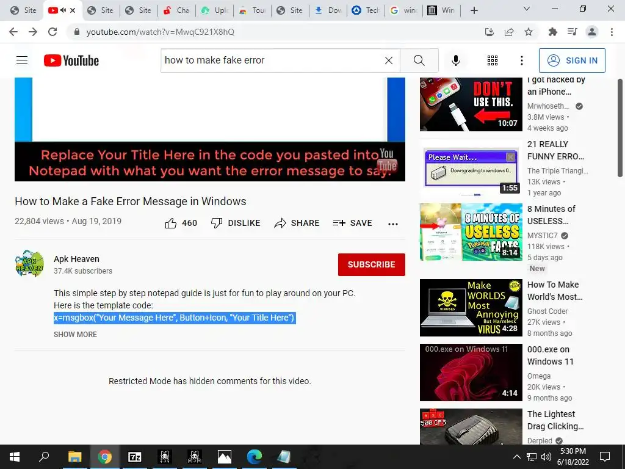Open YouTube settings three-dot menu
625x469 pixels.
click(521, 60)
